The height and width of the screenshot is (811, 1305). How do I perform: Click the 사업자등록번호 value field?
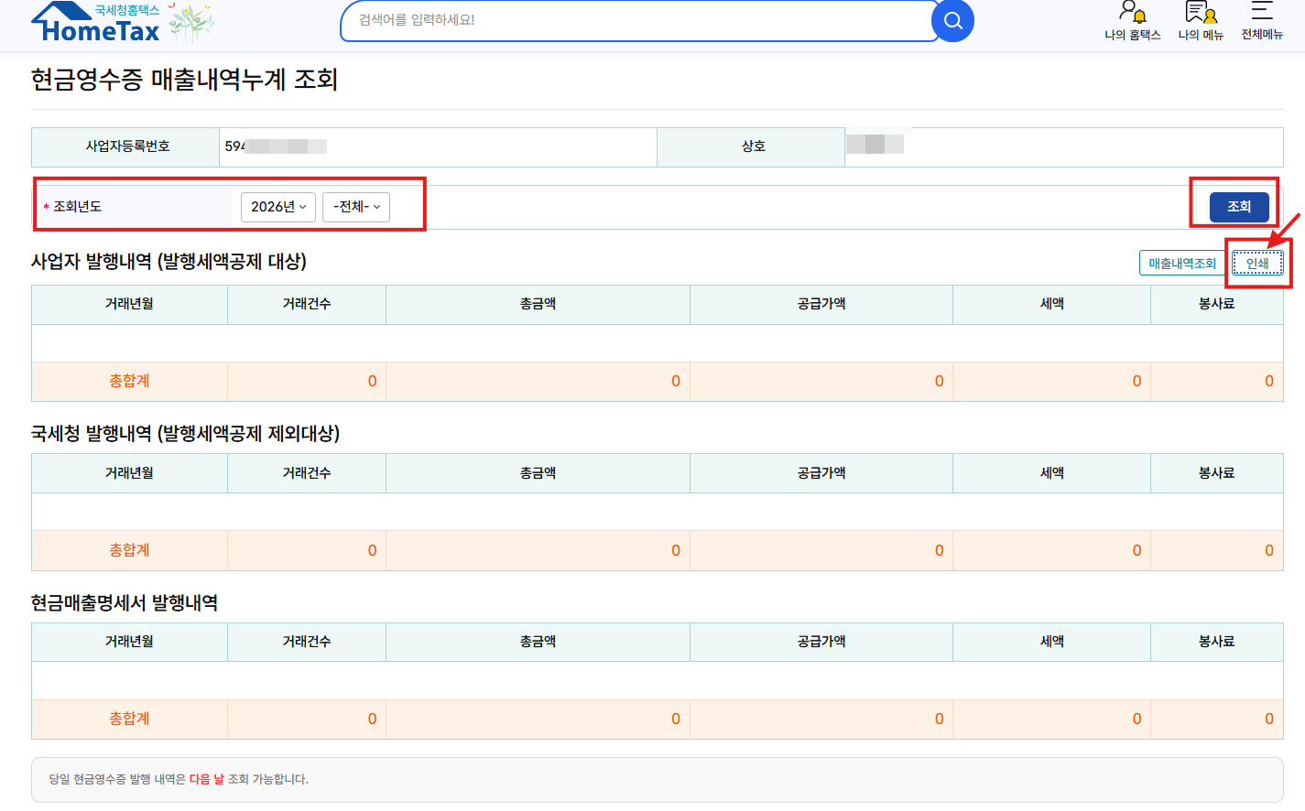tap(438, 146)
